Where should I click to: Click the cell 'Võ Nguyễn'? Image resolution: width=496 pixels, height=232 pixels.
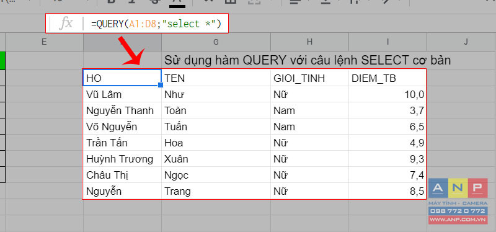(x=122, y=127)
